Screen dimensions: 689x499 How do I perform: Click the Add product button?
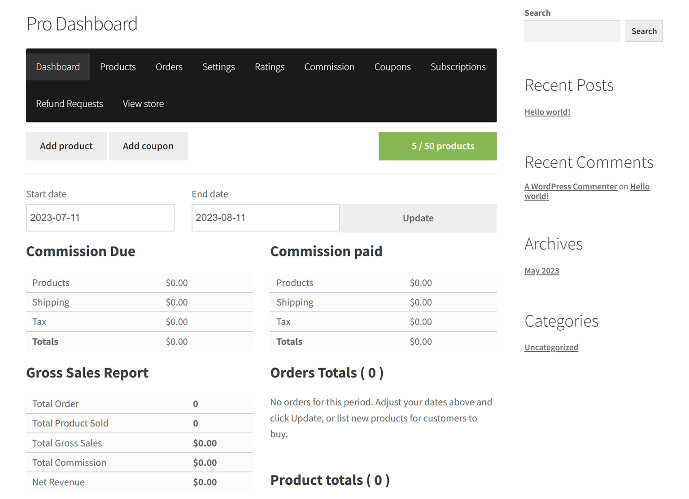pyautogui.click(x=66, y=146)
